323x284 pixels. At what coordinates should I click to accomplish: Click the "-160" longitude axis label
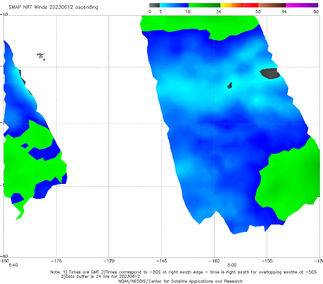(214, 261)
